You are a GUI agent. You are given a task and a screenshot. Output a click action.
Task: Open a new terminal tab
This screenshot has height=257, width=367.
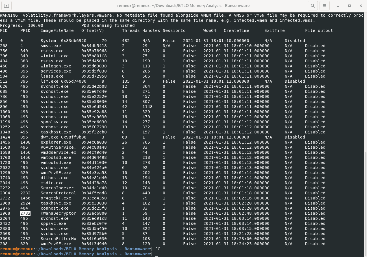[6, 5]
